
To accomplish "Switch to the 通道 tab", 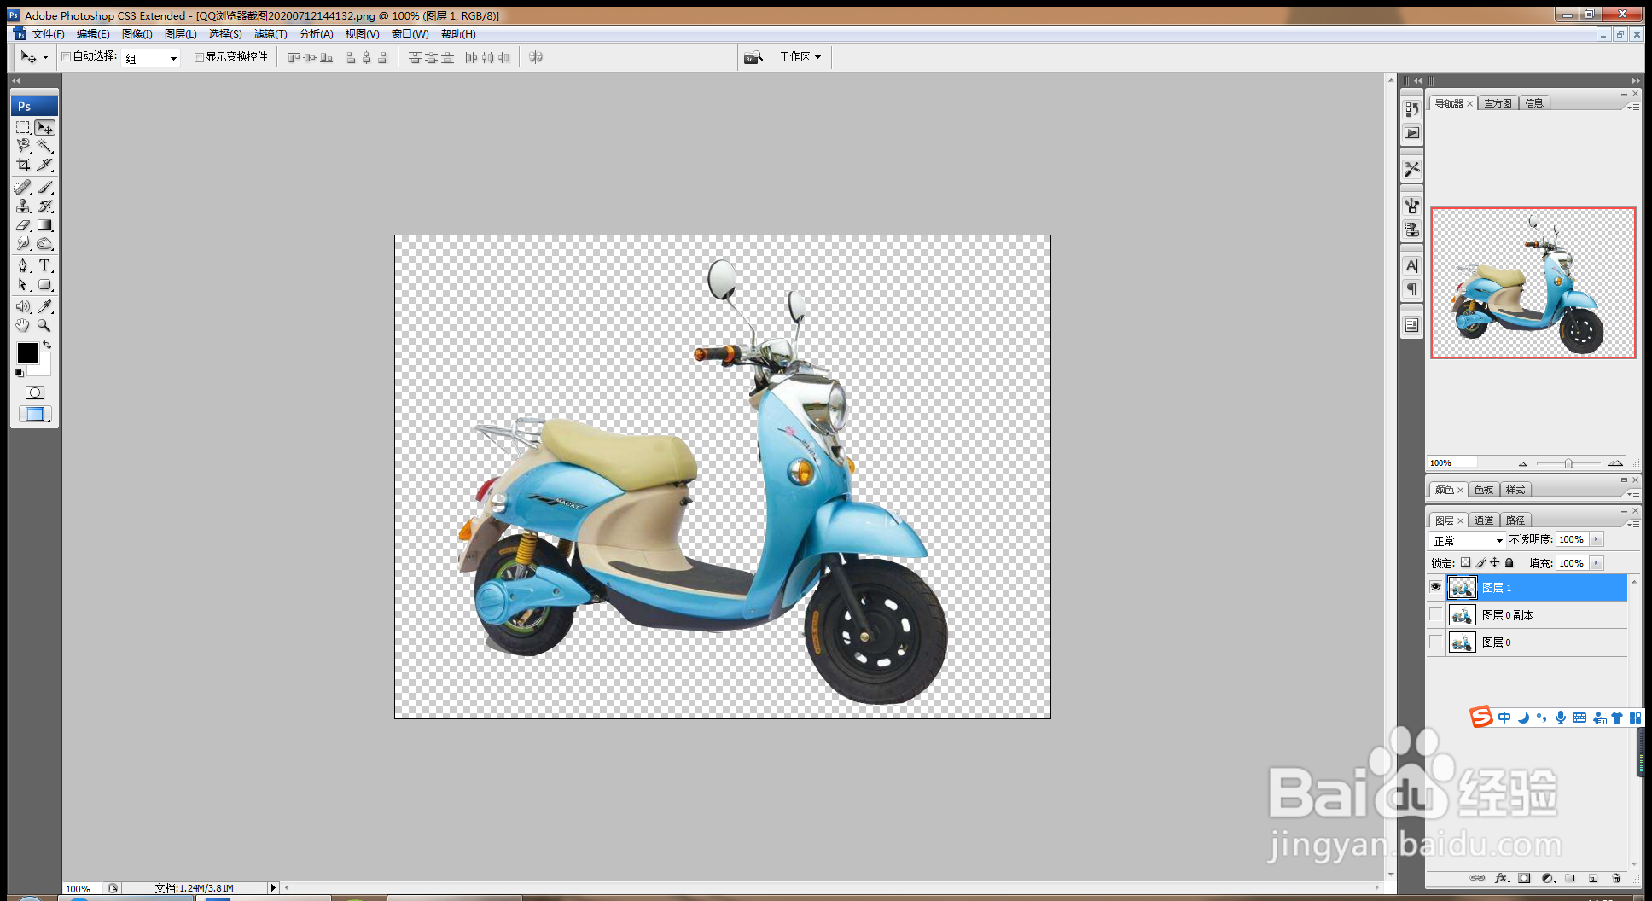I will [1484, 520].
